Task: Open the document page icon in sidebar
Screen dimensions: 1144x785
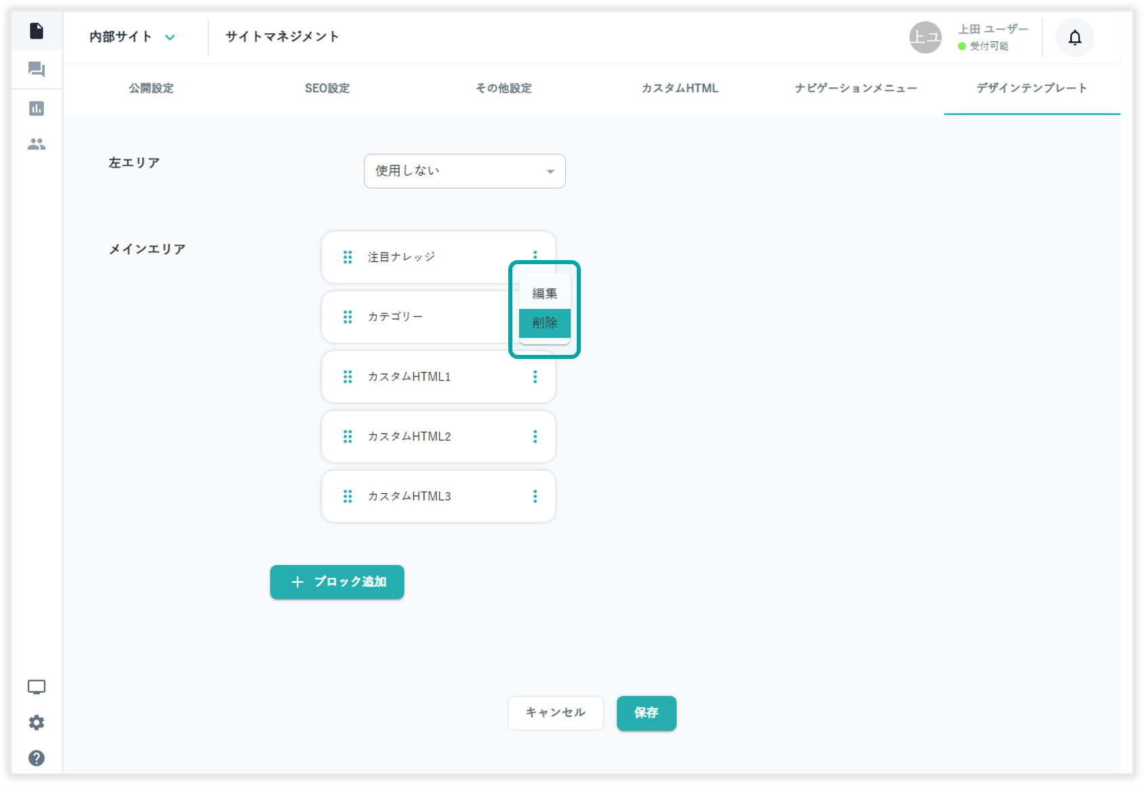Action: pos(37,31)
